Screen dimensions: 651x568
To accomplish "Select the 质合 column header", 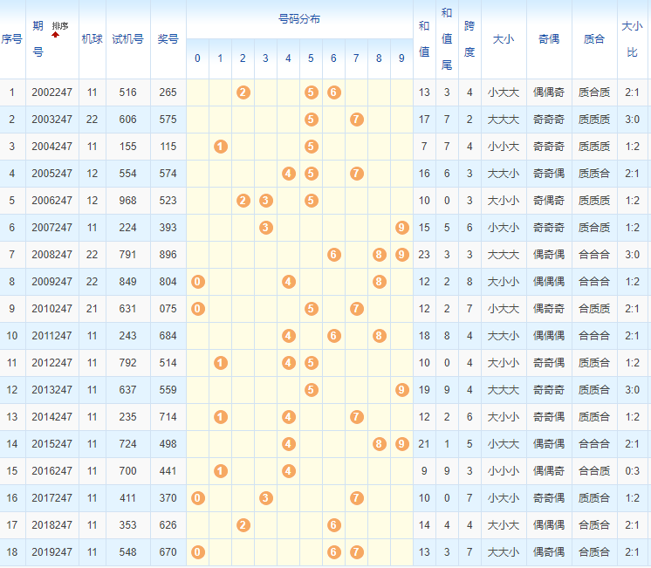I will [594, 39].
